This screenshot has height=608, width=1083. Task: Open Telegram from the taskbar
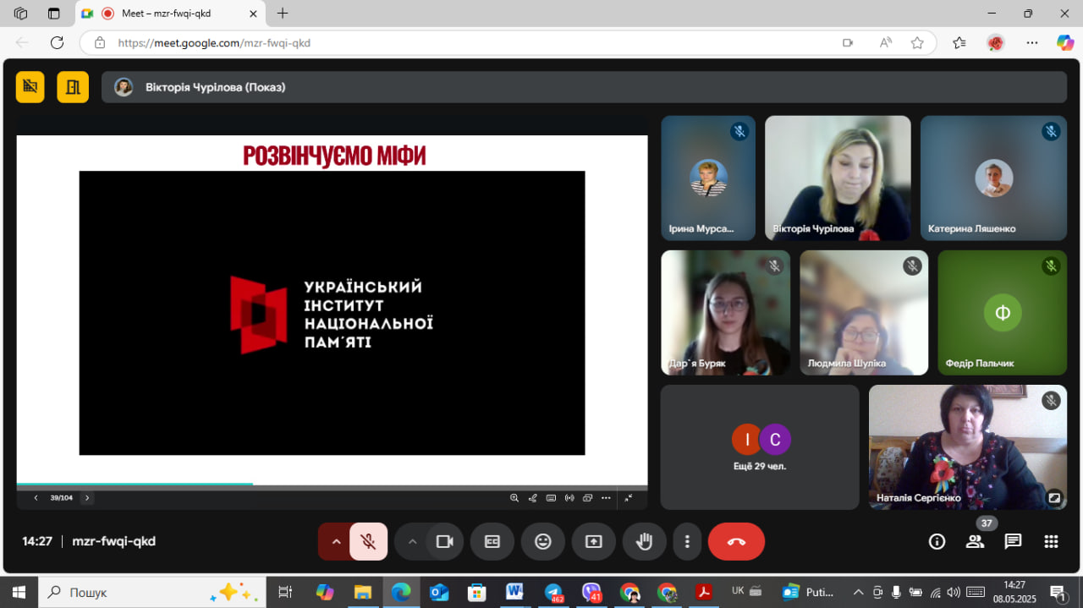coord(554,592)
